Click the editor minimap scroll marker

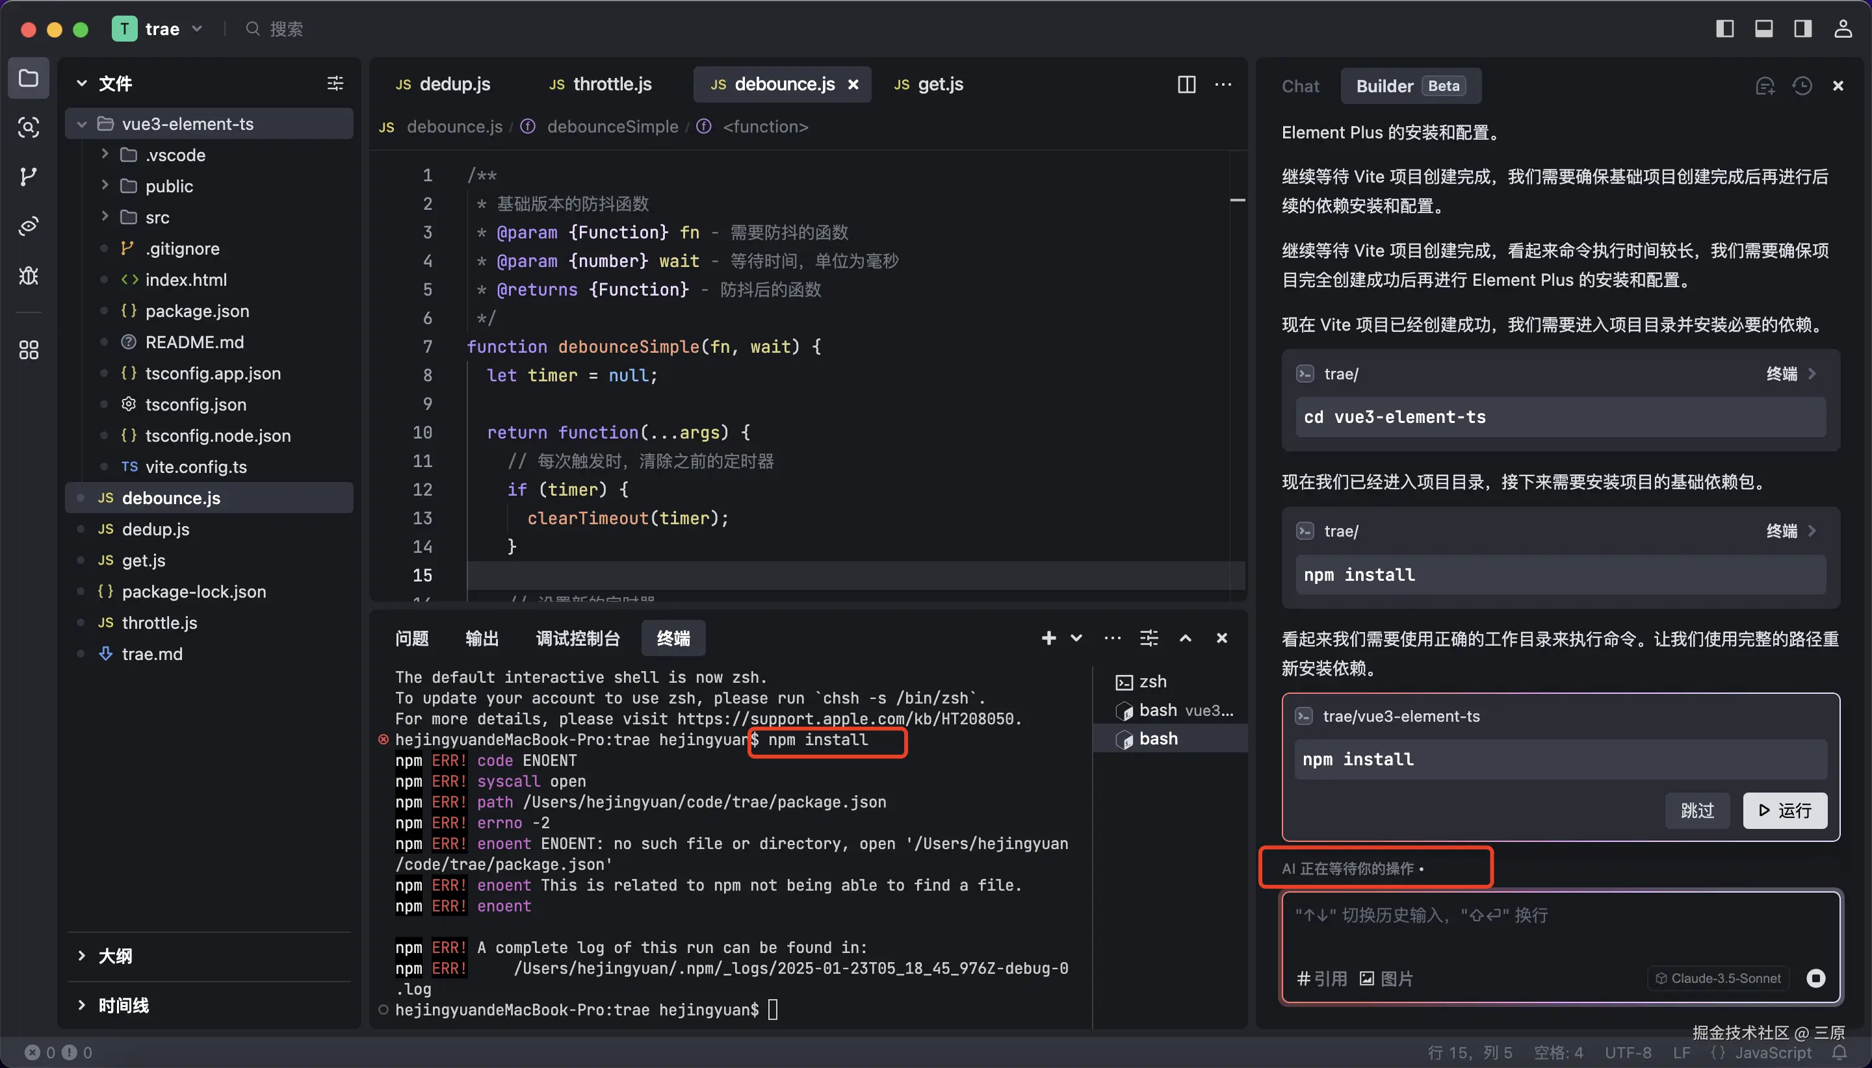1237,200
